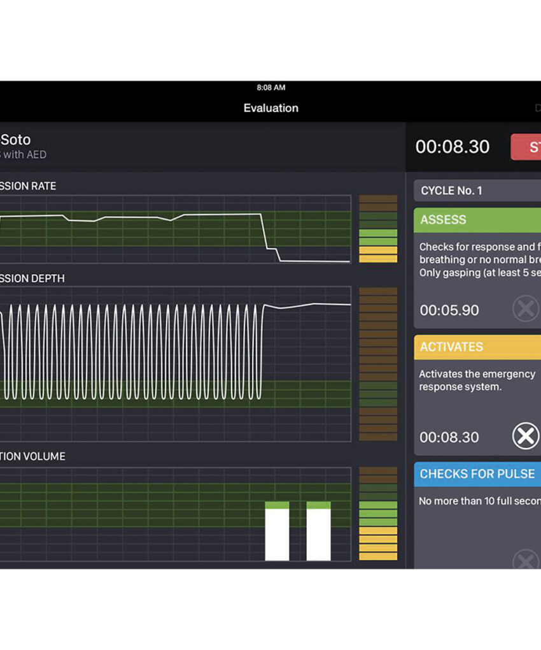Tap the Evaluation title in the top bar
Image resolution: width=541 pixels, height=650 pixels.
click(270, 108)
